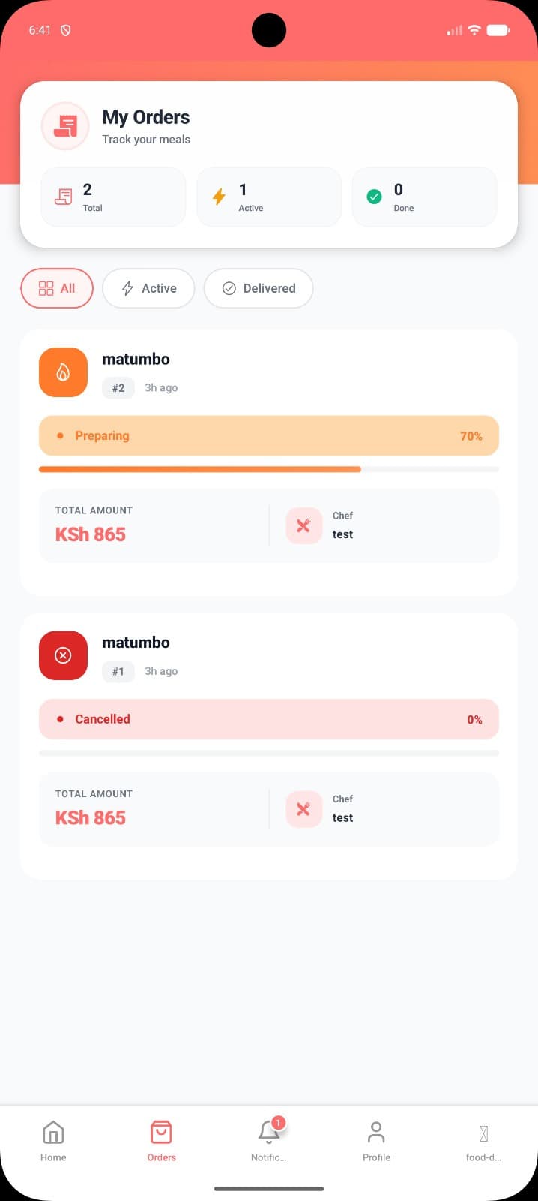Select the Orders icon in bottom navigation
Viewport: 538px width, 1201px height.
(x=161, y=1132)
